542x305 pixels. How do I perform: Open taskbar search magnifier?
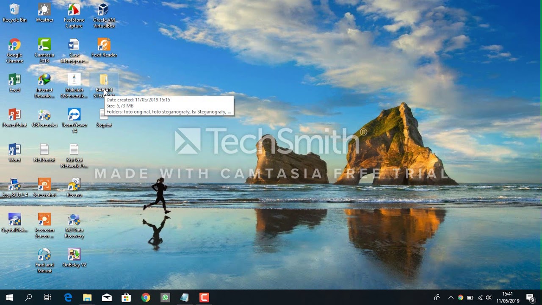[x=29, y=297]
